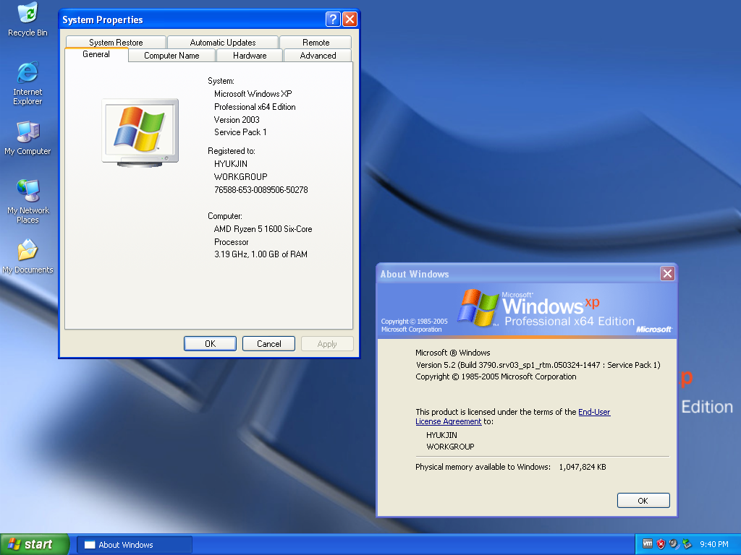Switch to the System Restore tab

pos(116,42)
